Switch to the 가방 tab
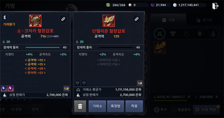 169,20
